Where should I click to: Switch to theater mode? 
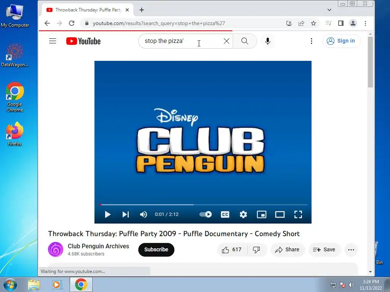280,214
